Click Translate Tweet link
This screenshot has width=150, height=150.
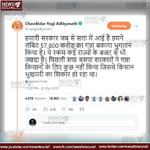38,81
